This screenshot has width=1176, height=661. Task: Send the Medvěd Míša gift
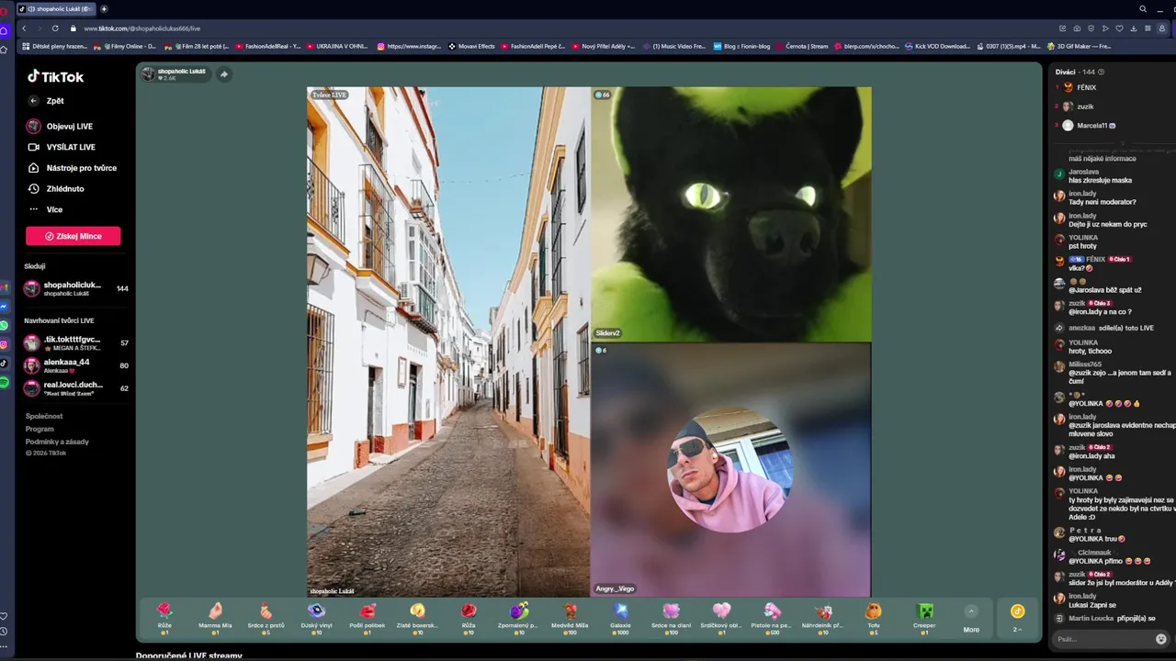point(570,619)
